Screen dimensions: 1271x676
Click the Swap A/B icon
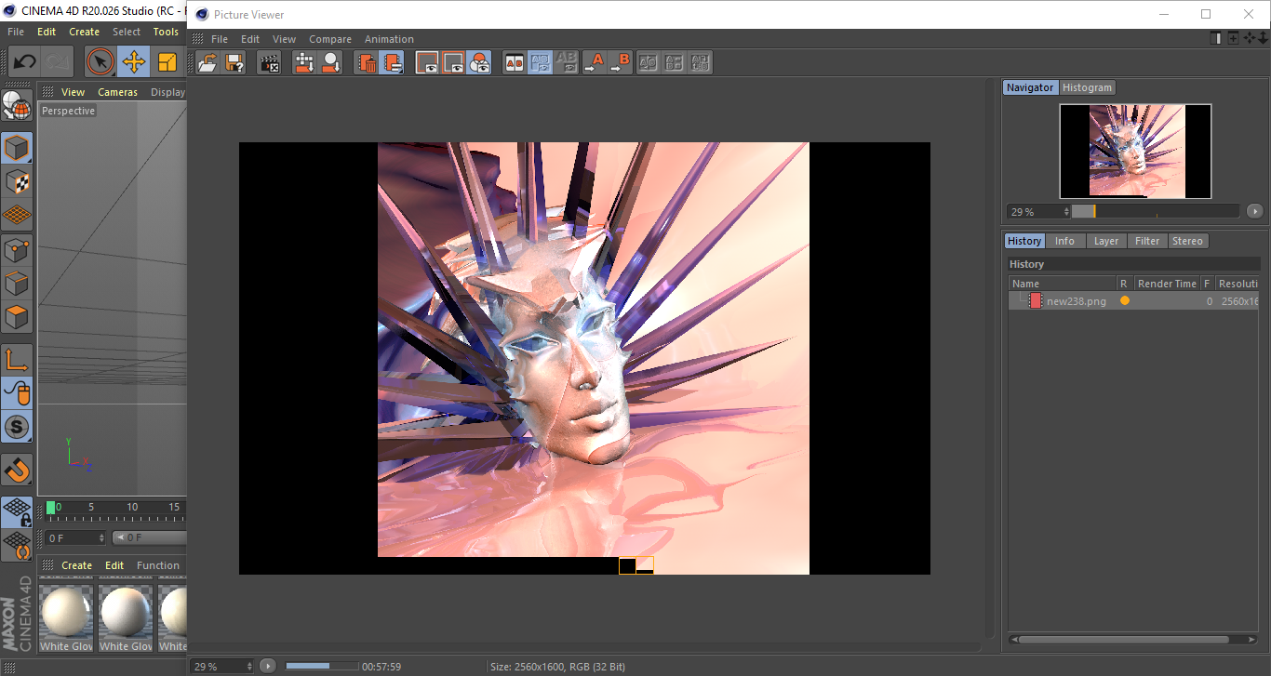click(x=649, y=62)
